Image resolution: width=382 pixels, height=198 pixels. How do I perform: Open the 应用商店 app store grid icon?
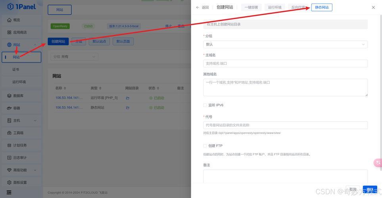coord(9,32)
